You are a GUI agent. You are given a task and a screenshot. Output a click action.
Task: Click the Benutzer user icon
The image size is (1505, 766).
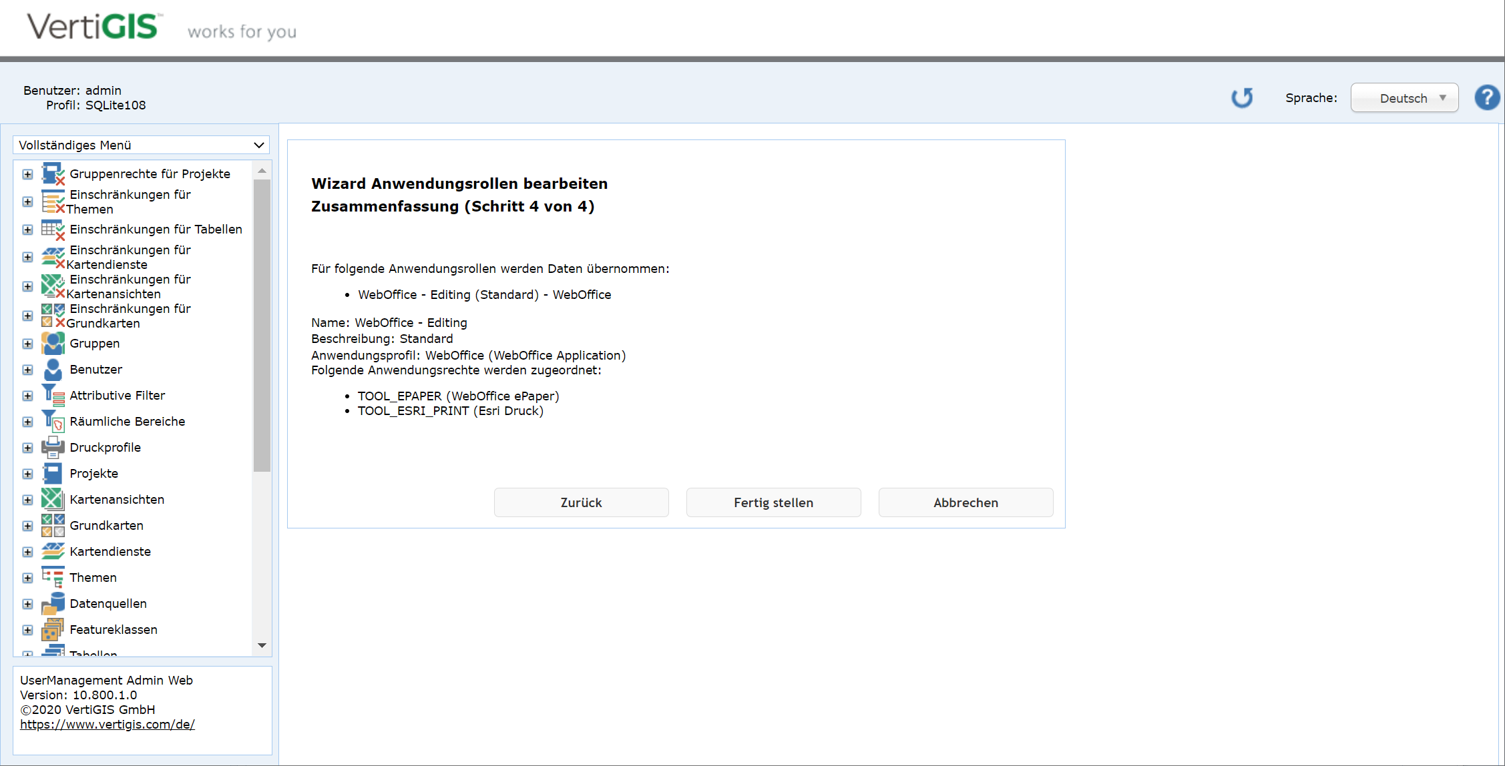pyautogui.click(x=53, y=370)
